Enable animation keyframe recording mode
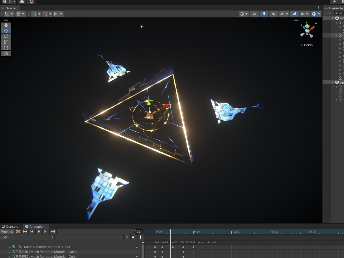 (18, 232)
